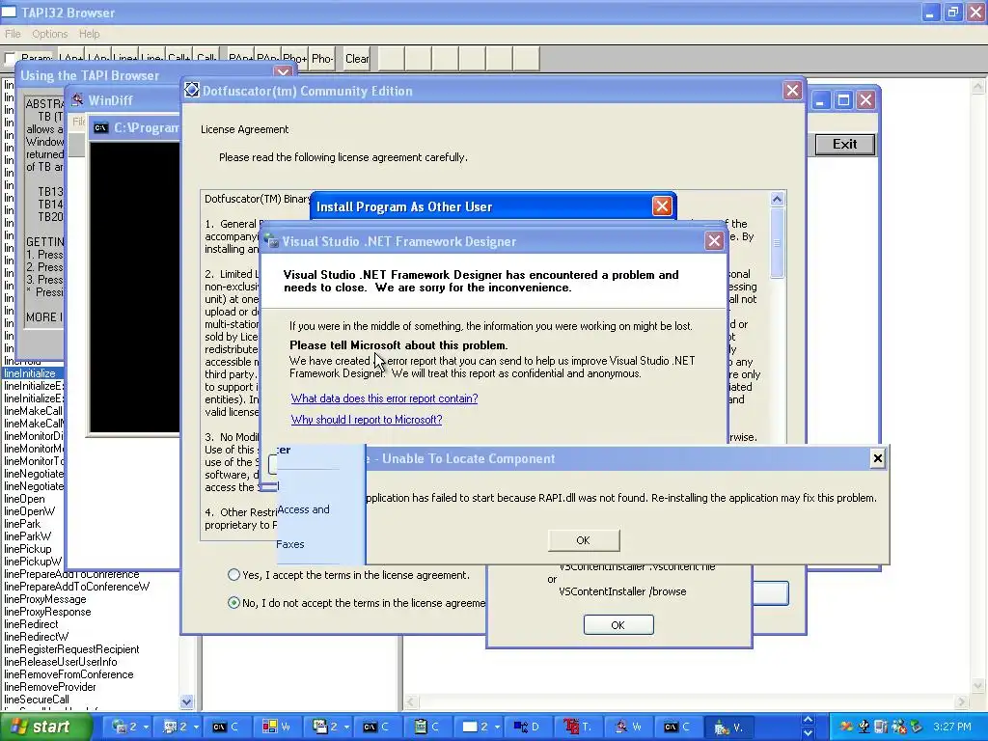The width and height of the screenshot is (988, 741).
Task: Switch to clipboard icon taskbar button
Action: click(x=427, y=727)
